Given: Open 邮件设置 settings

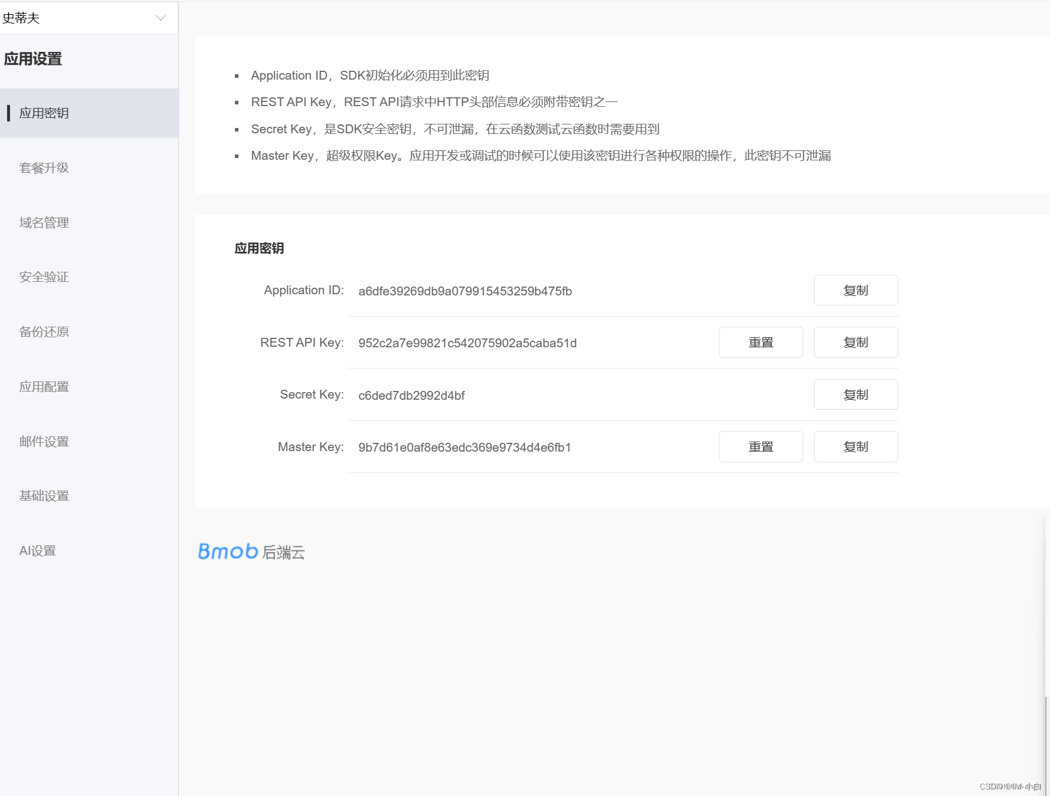Looking at the screenshot, I should point(43,441).
